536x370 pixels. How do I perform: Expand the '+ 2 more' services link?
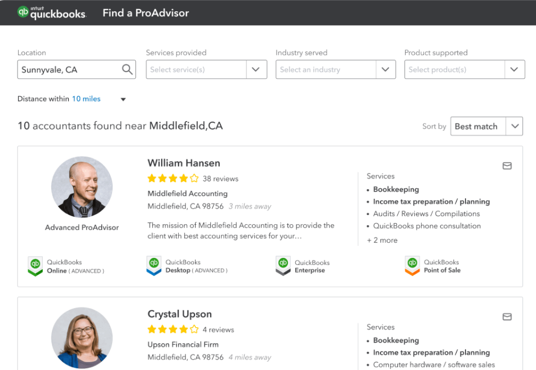382,240
